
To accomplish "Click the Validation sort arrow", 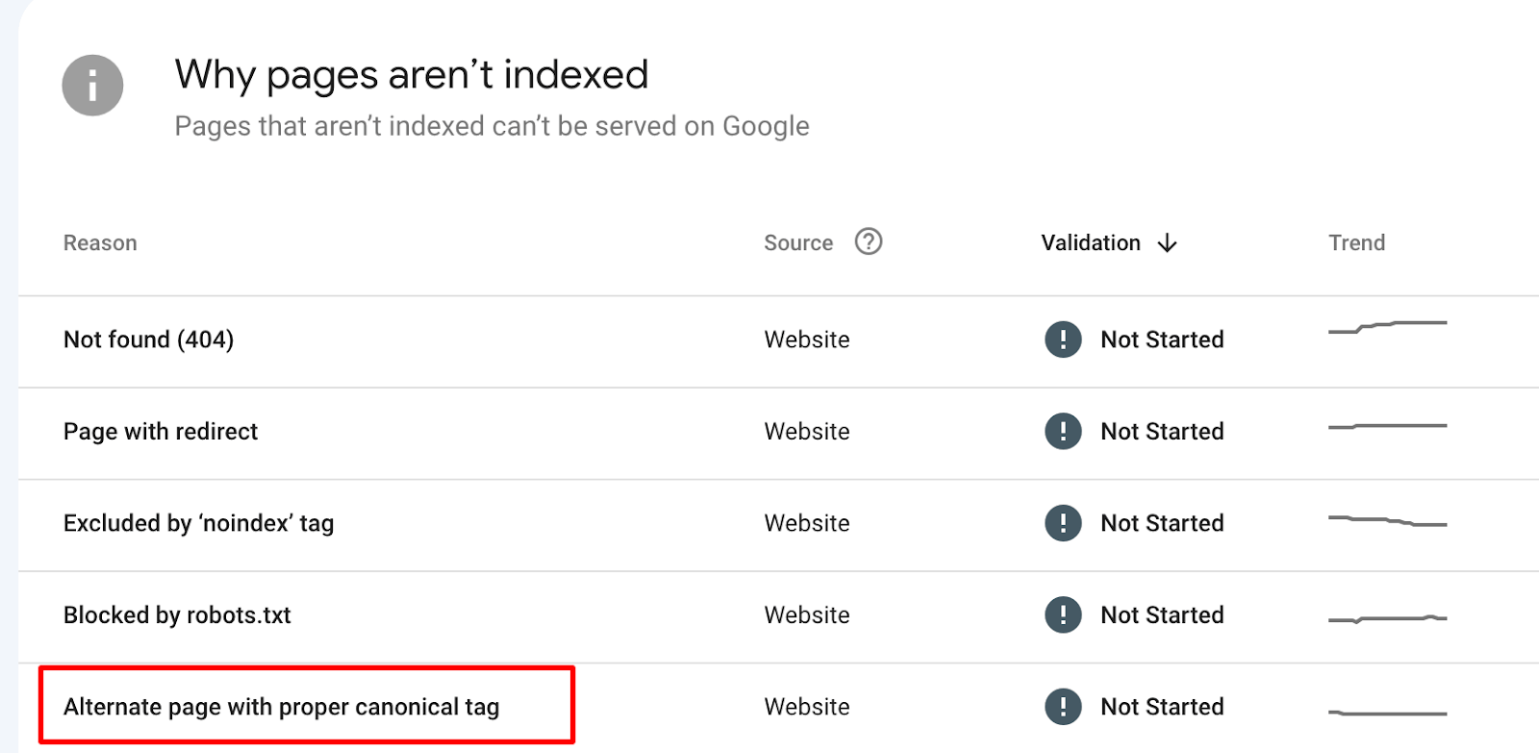I will [1167, 243].
